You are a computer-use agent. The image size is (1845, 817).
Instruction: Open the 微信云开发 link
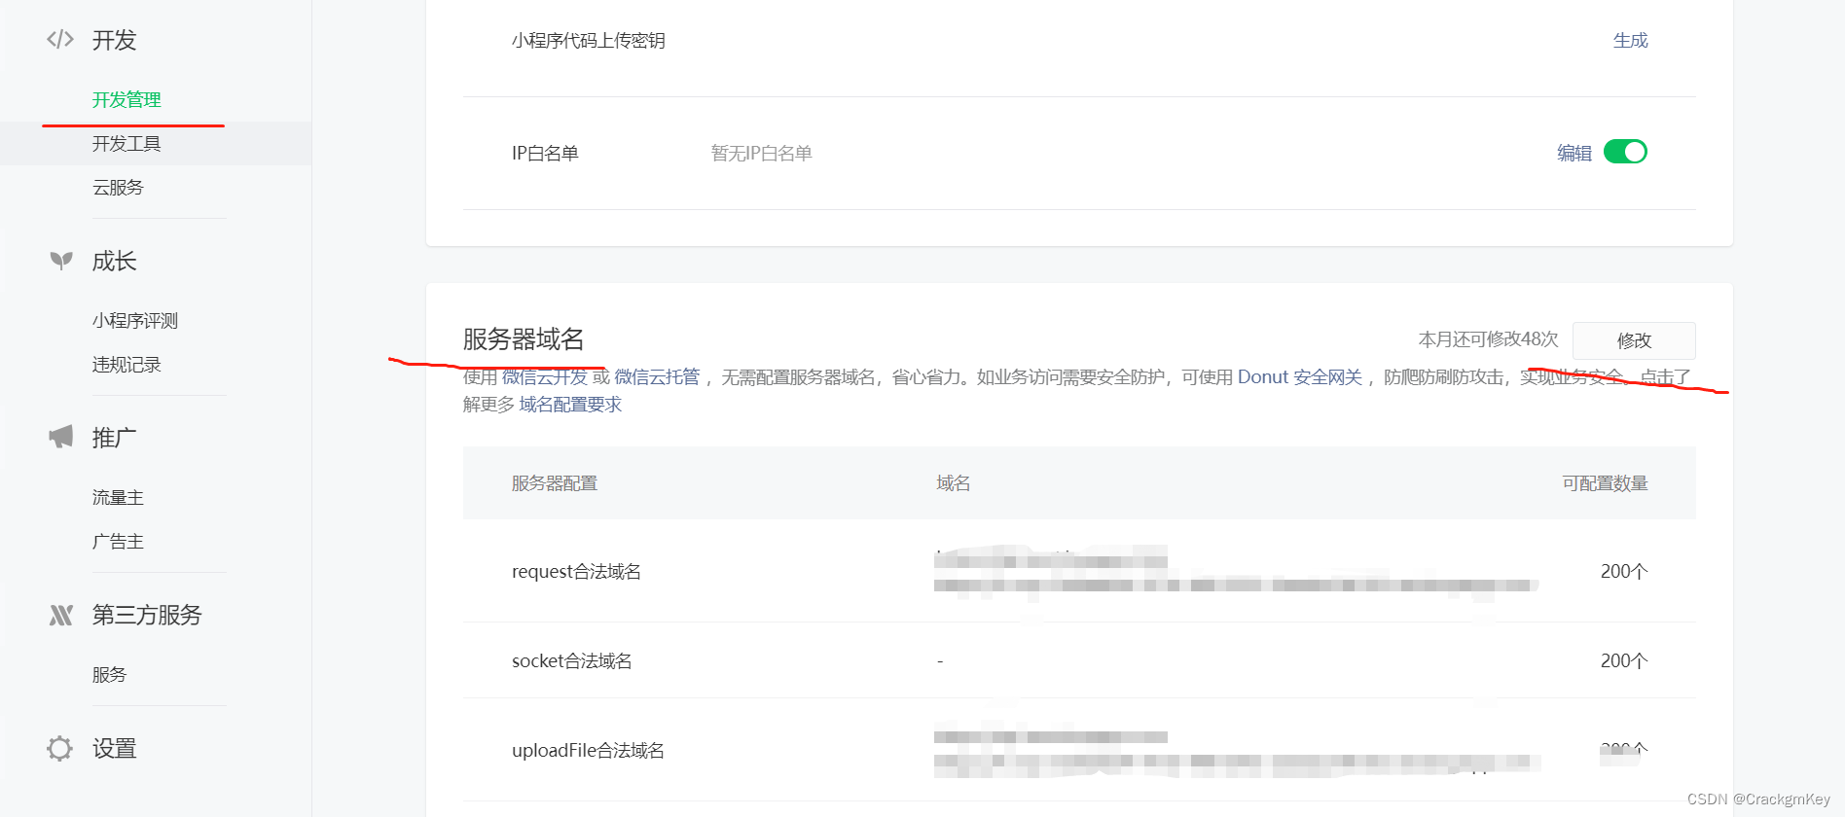(x=544, y=377)
